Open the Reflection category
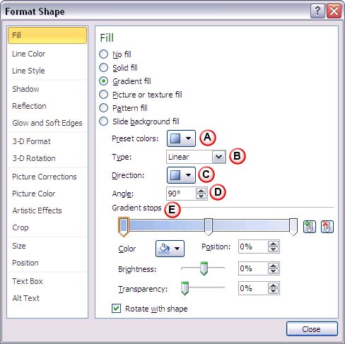Viewport: 345px width, 344px height. tap(47, 106)
